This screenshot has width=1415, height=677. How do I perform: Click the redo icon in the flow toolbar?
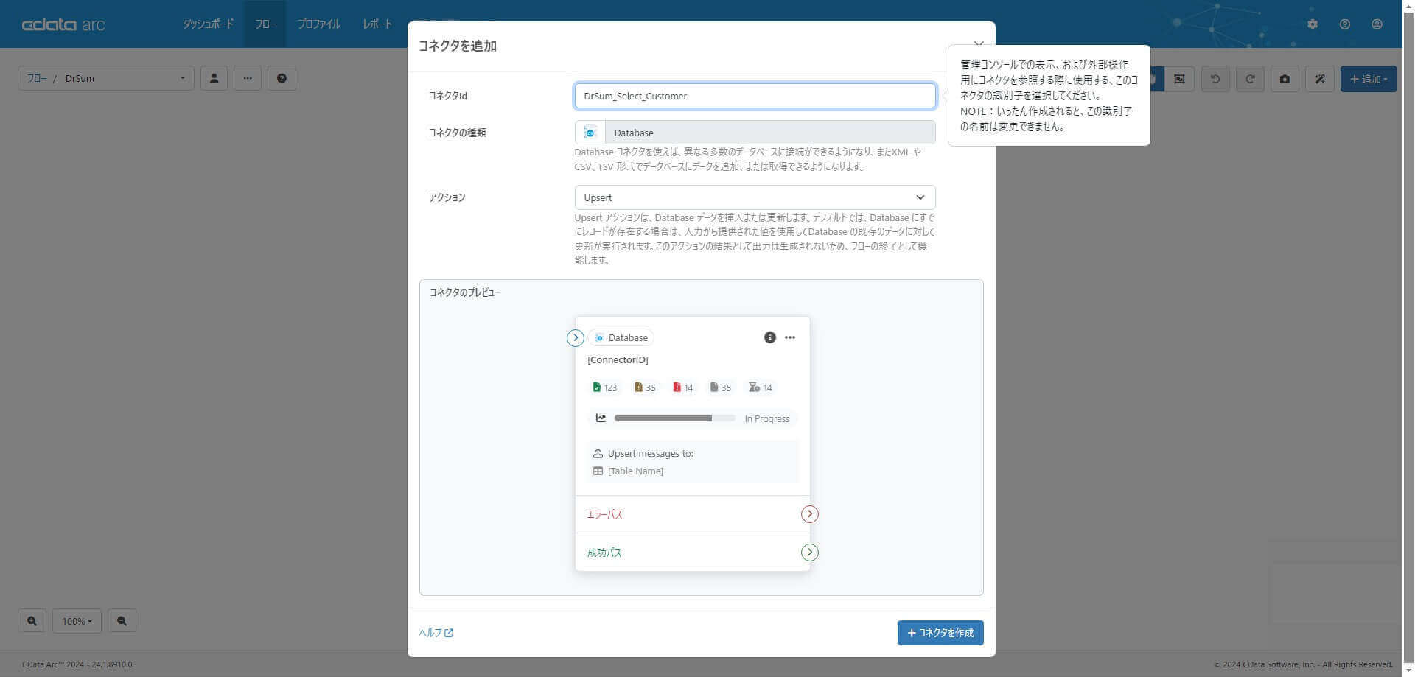click(x=1249, y=78)
